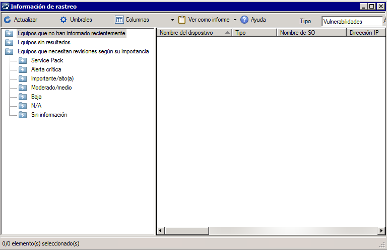Select the Importante/alto(a) tree item
Viewport: 387px width, 250px height.
[x=52, y=78]
